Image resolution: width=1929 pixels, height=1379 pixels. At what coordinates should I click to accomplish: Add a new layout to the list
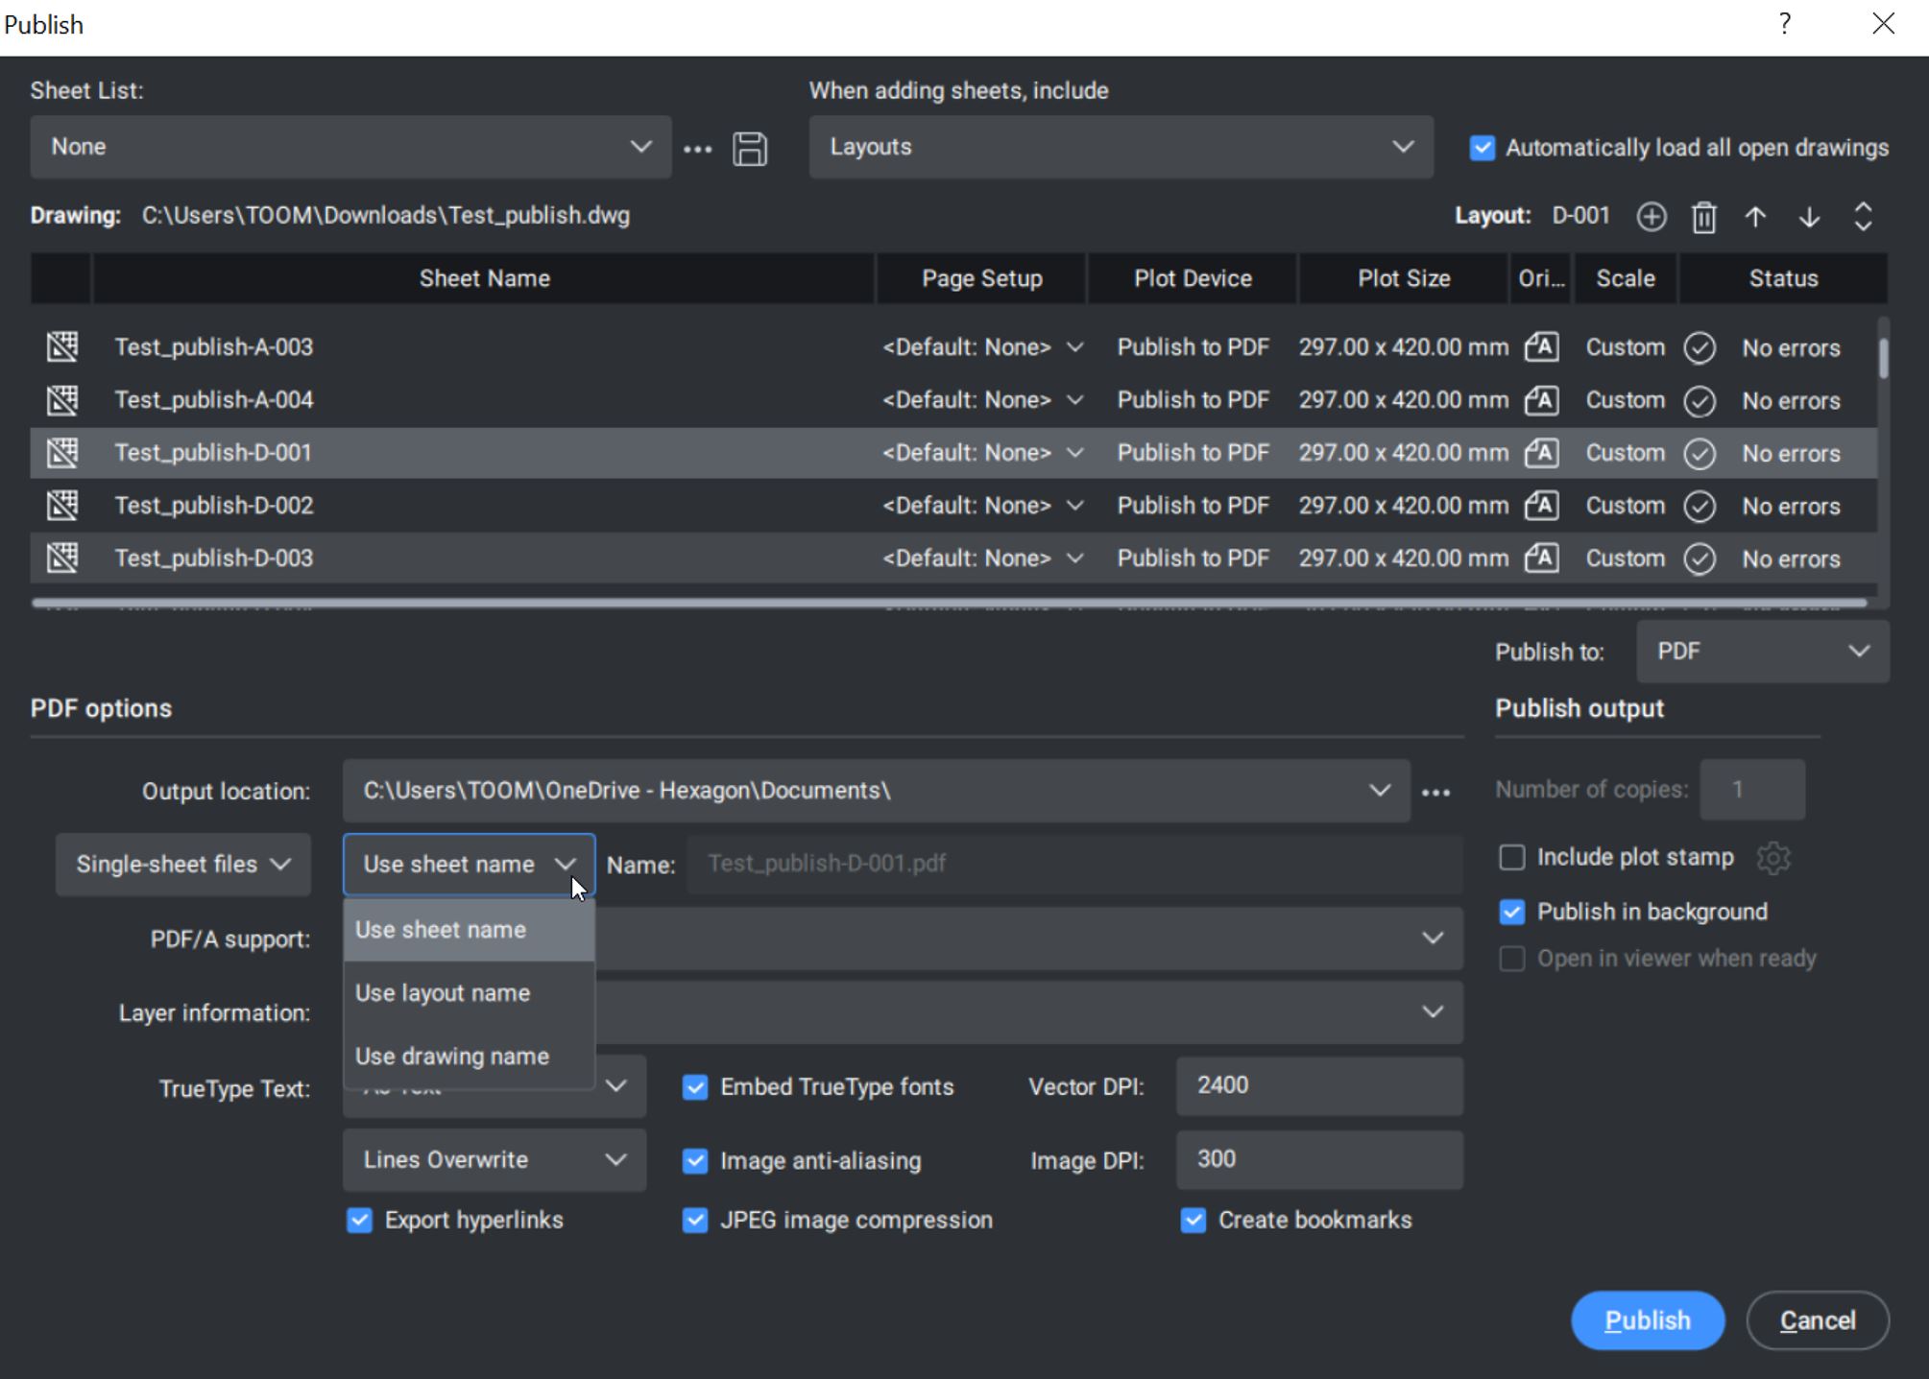pyautogui.click(x=1652, y=216)
